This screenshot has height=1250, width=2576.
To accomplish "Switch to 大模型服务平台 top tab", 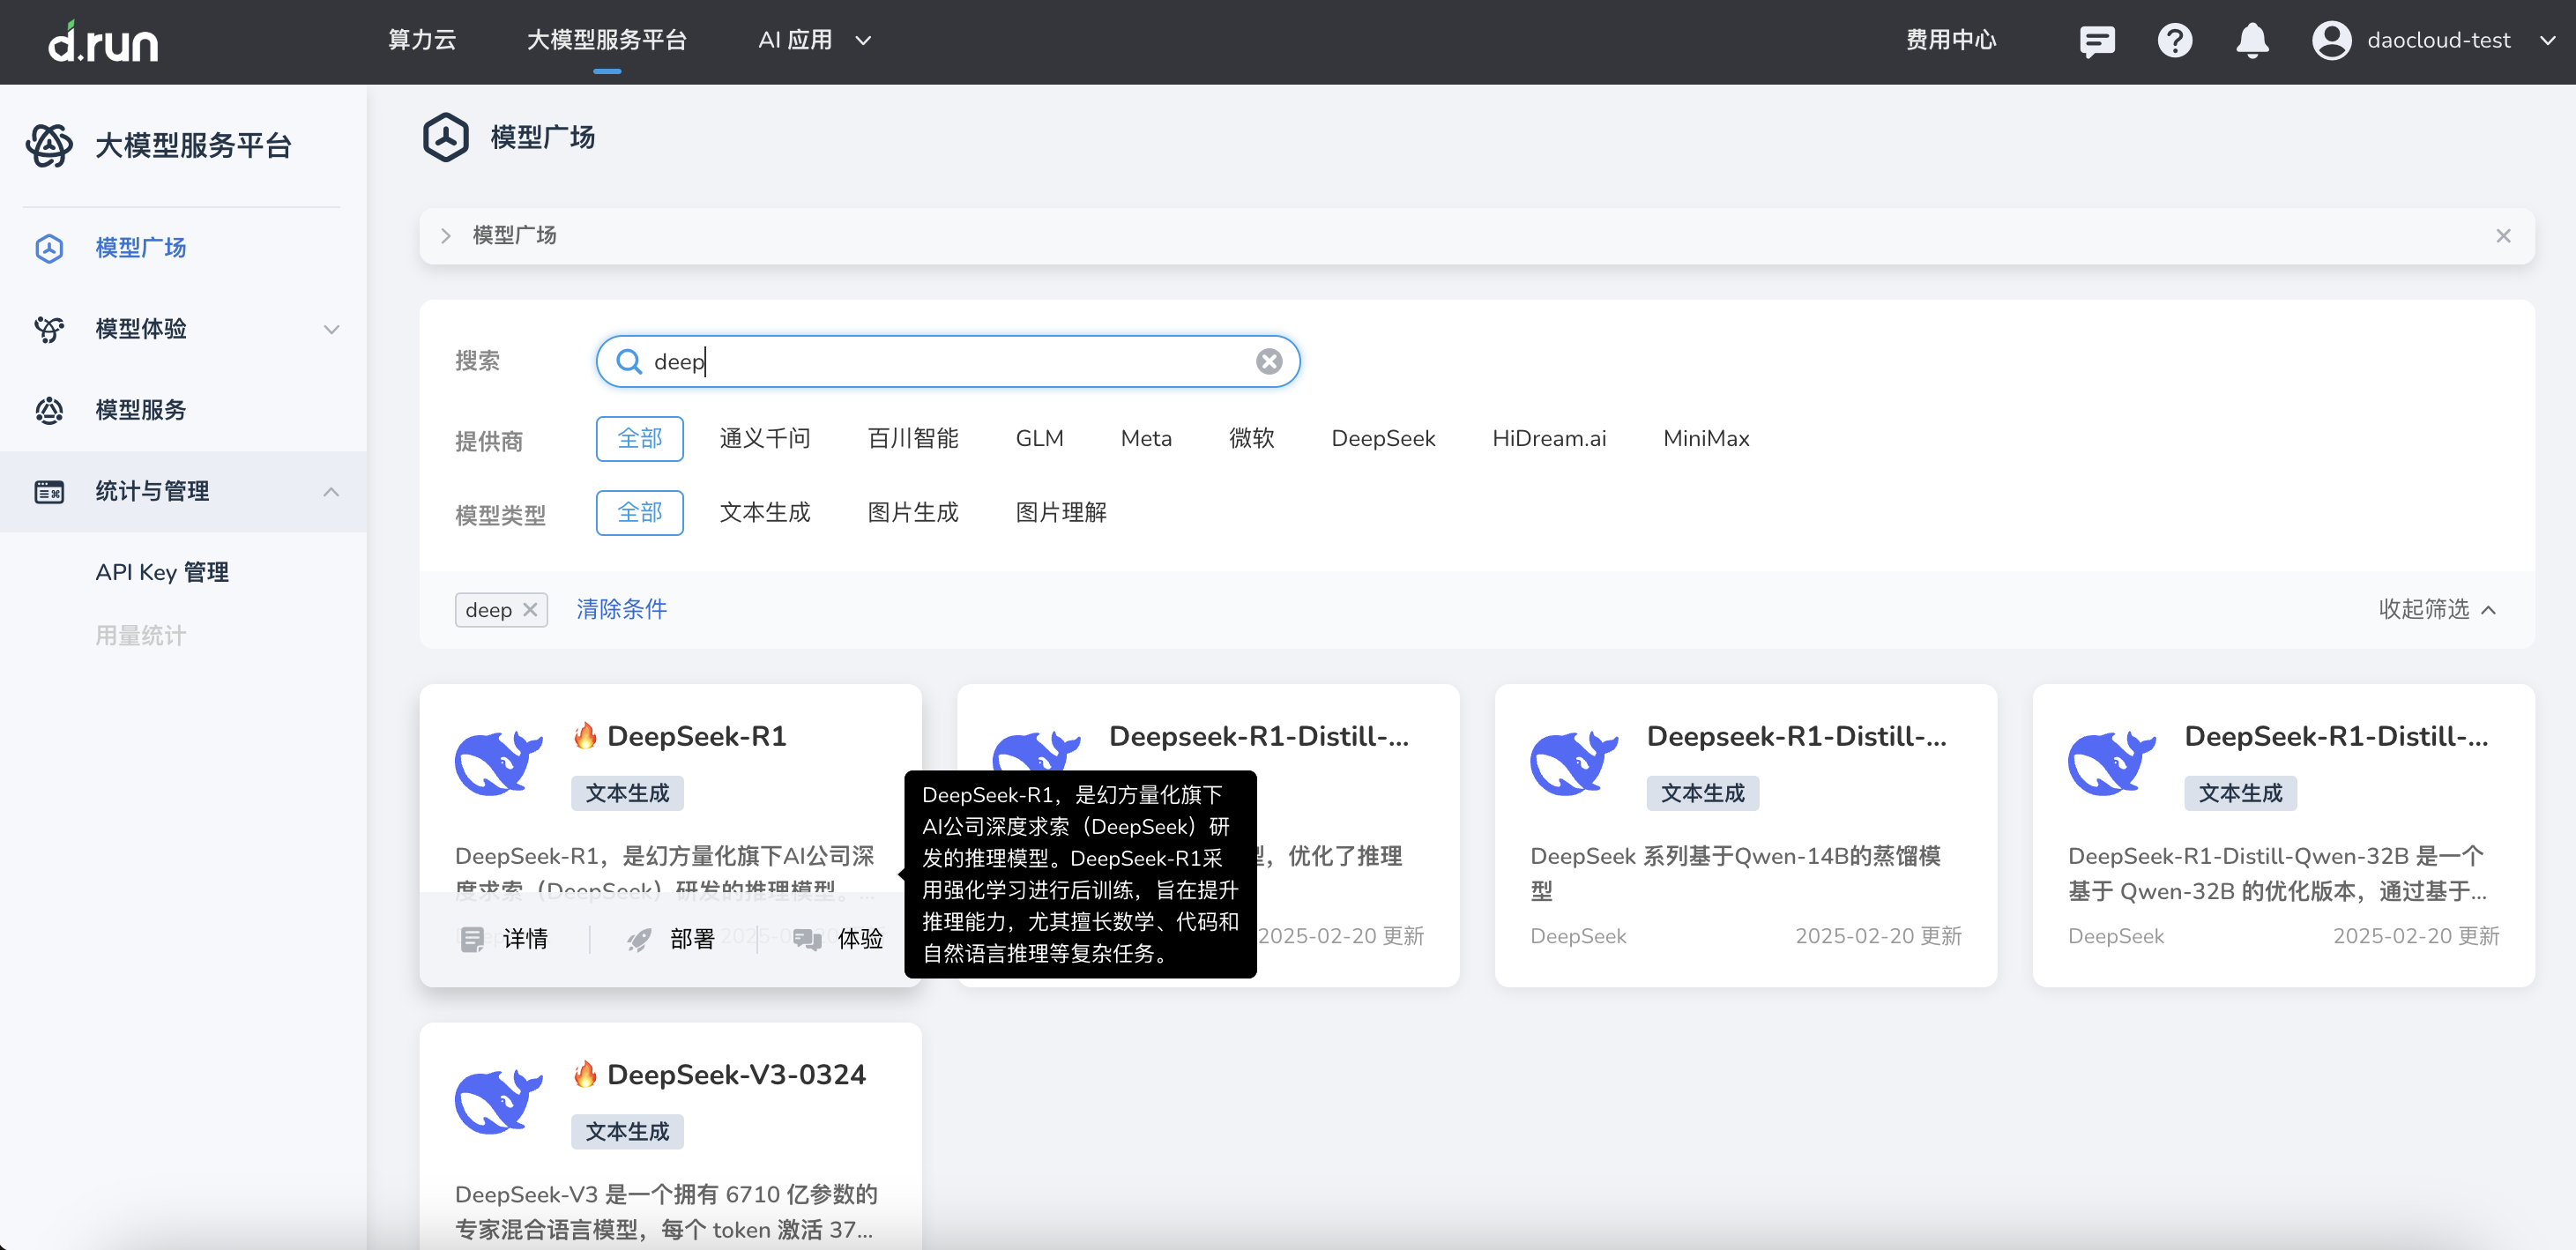I will (607, 41).
